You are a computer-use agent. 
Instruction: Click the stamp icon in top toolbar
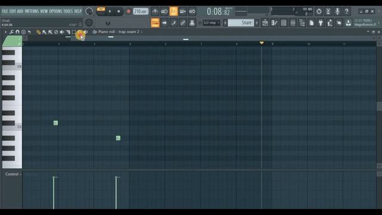click(x=192, y=23)
